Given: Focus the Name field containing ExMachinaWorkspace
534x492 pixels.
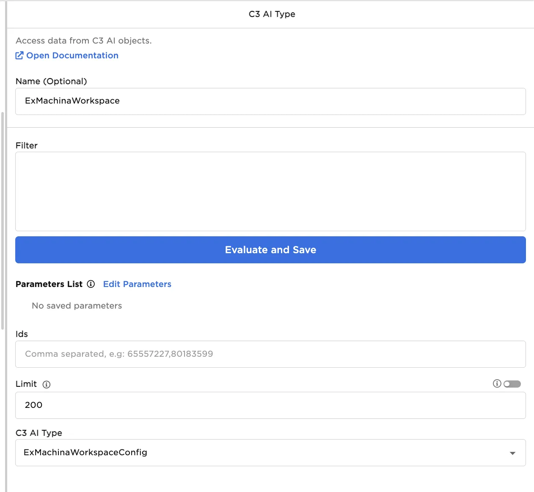Looking at the screenshot, I should coord(270,101).
